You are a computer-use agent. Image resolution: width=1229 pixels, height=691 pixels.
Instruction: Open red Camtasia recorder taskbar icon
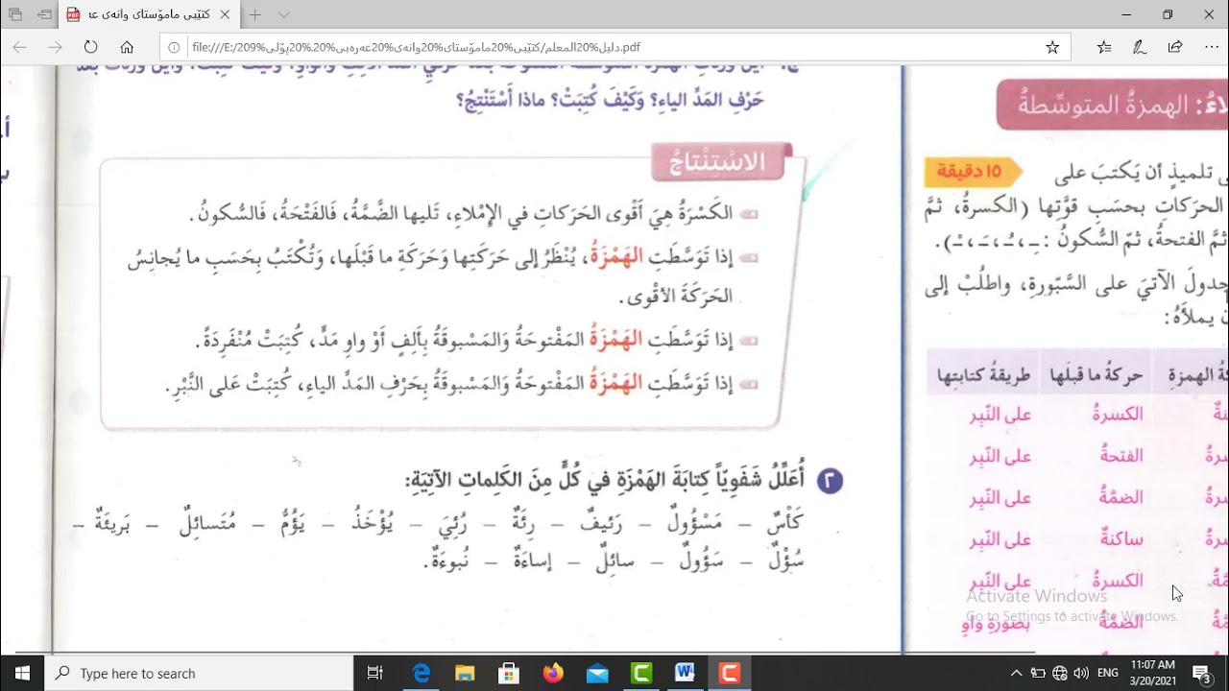coord(730,673)
